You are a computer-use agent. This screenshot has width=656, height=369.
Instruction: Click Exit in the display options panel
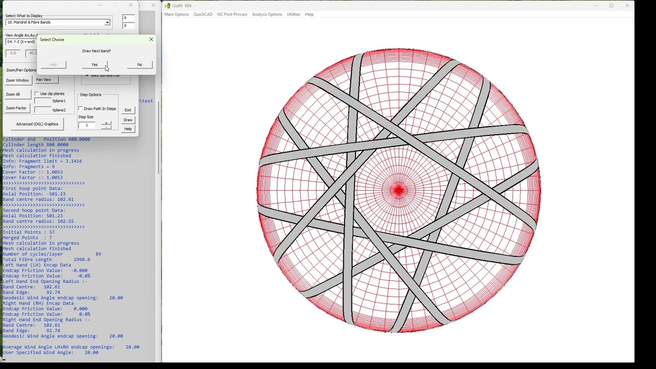pyautogui.click(x=128, y=110)
